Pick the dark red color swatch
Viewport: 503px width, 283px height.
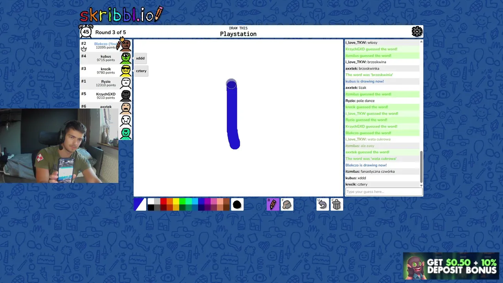click(x=163, y=208)
